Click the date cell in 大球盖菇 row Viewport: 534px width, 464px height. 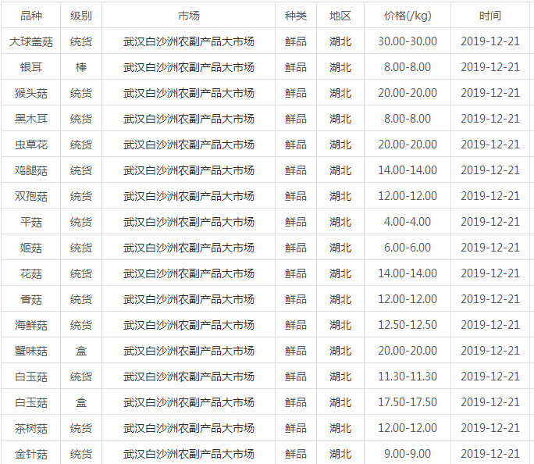pyautogui.click(x=490, y=41)
